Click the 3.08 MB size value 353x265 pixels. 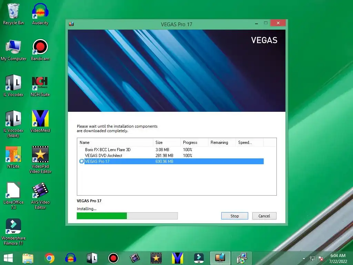click(x=162, y=150)
